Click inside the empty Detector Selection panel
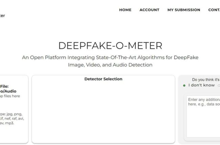The width and height of the screenshot is (220, 145). click(x=103, y=111)
